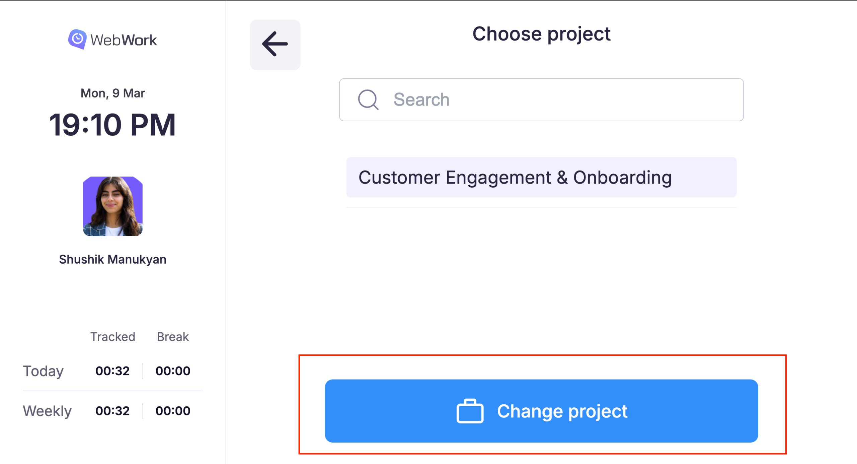Click the Choose project heading
The image size is (857, 464).
click(x=541, y=34)
